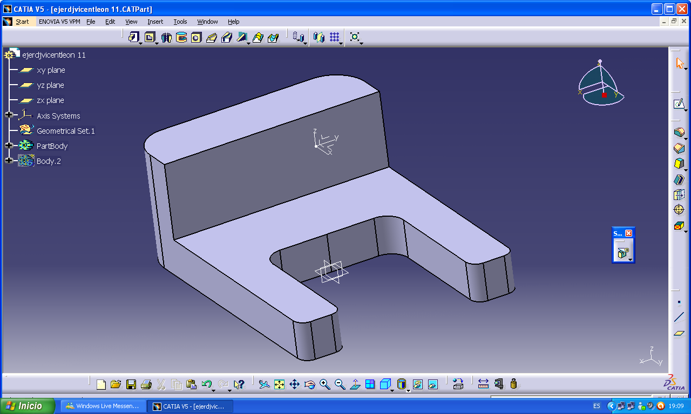Image resolution: width=691 pixels, height=414 pixels.
Task: Select the Removed Multi-sections Solid icon
Action: click(x=273, y=37)
